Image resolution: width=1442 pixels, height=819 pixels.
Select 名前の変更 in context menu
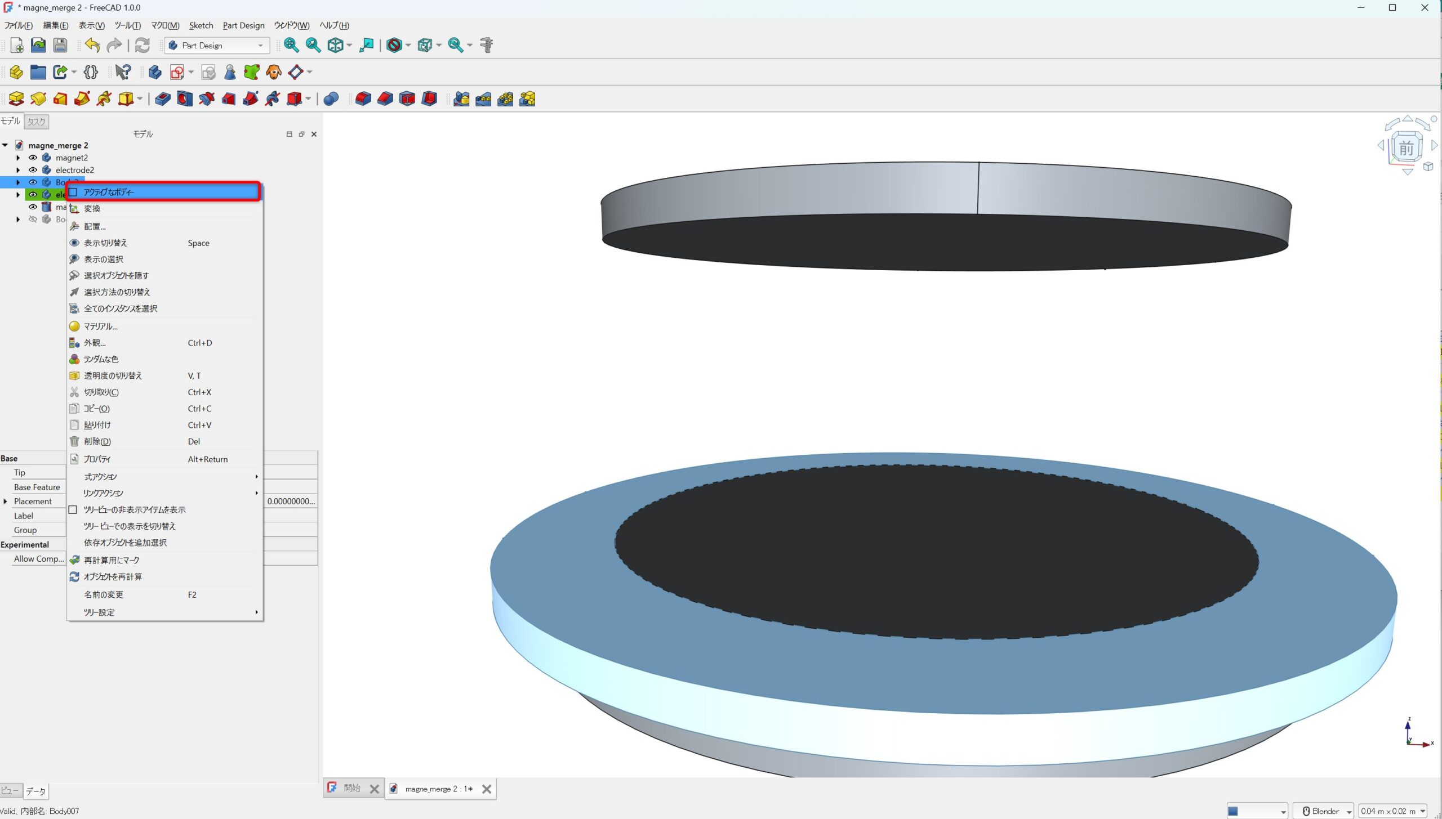coord(164,595)
